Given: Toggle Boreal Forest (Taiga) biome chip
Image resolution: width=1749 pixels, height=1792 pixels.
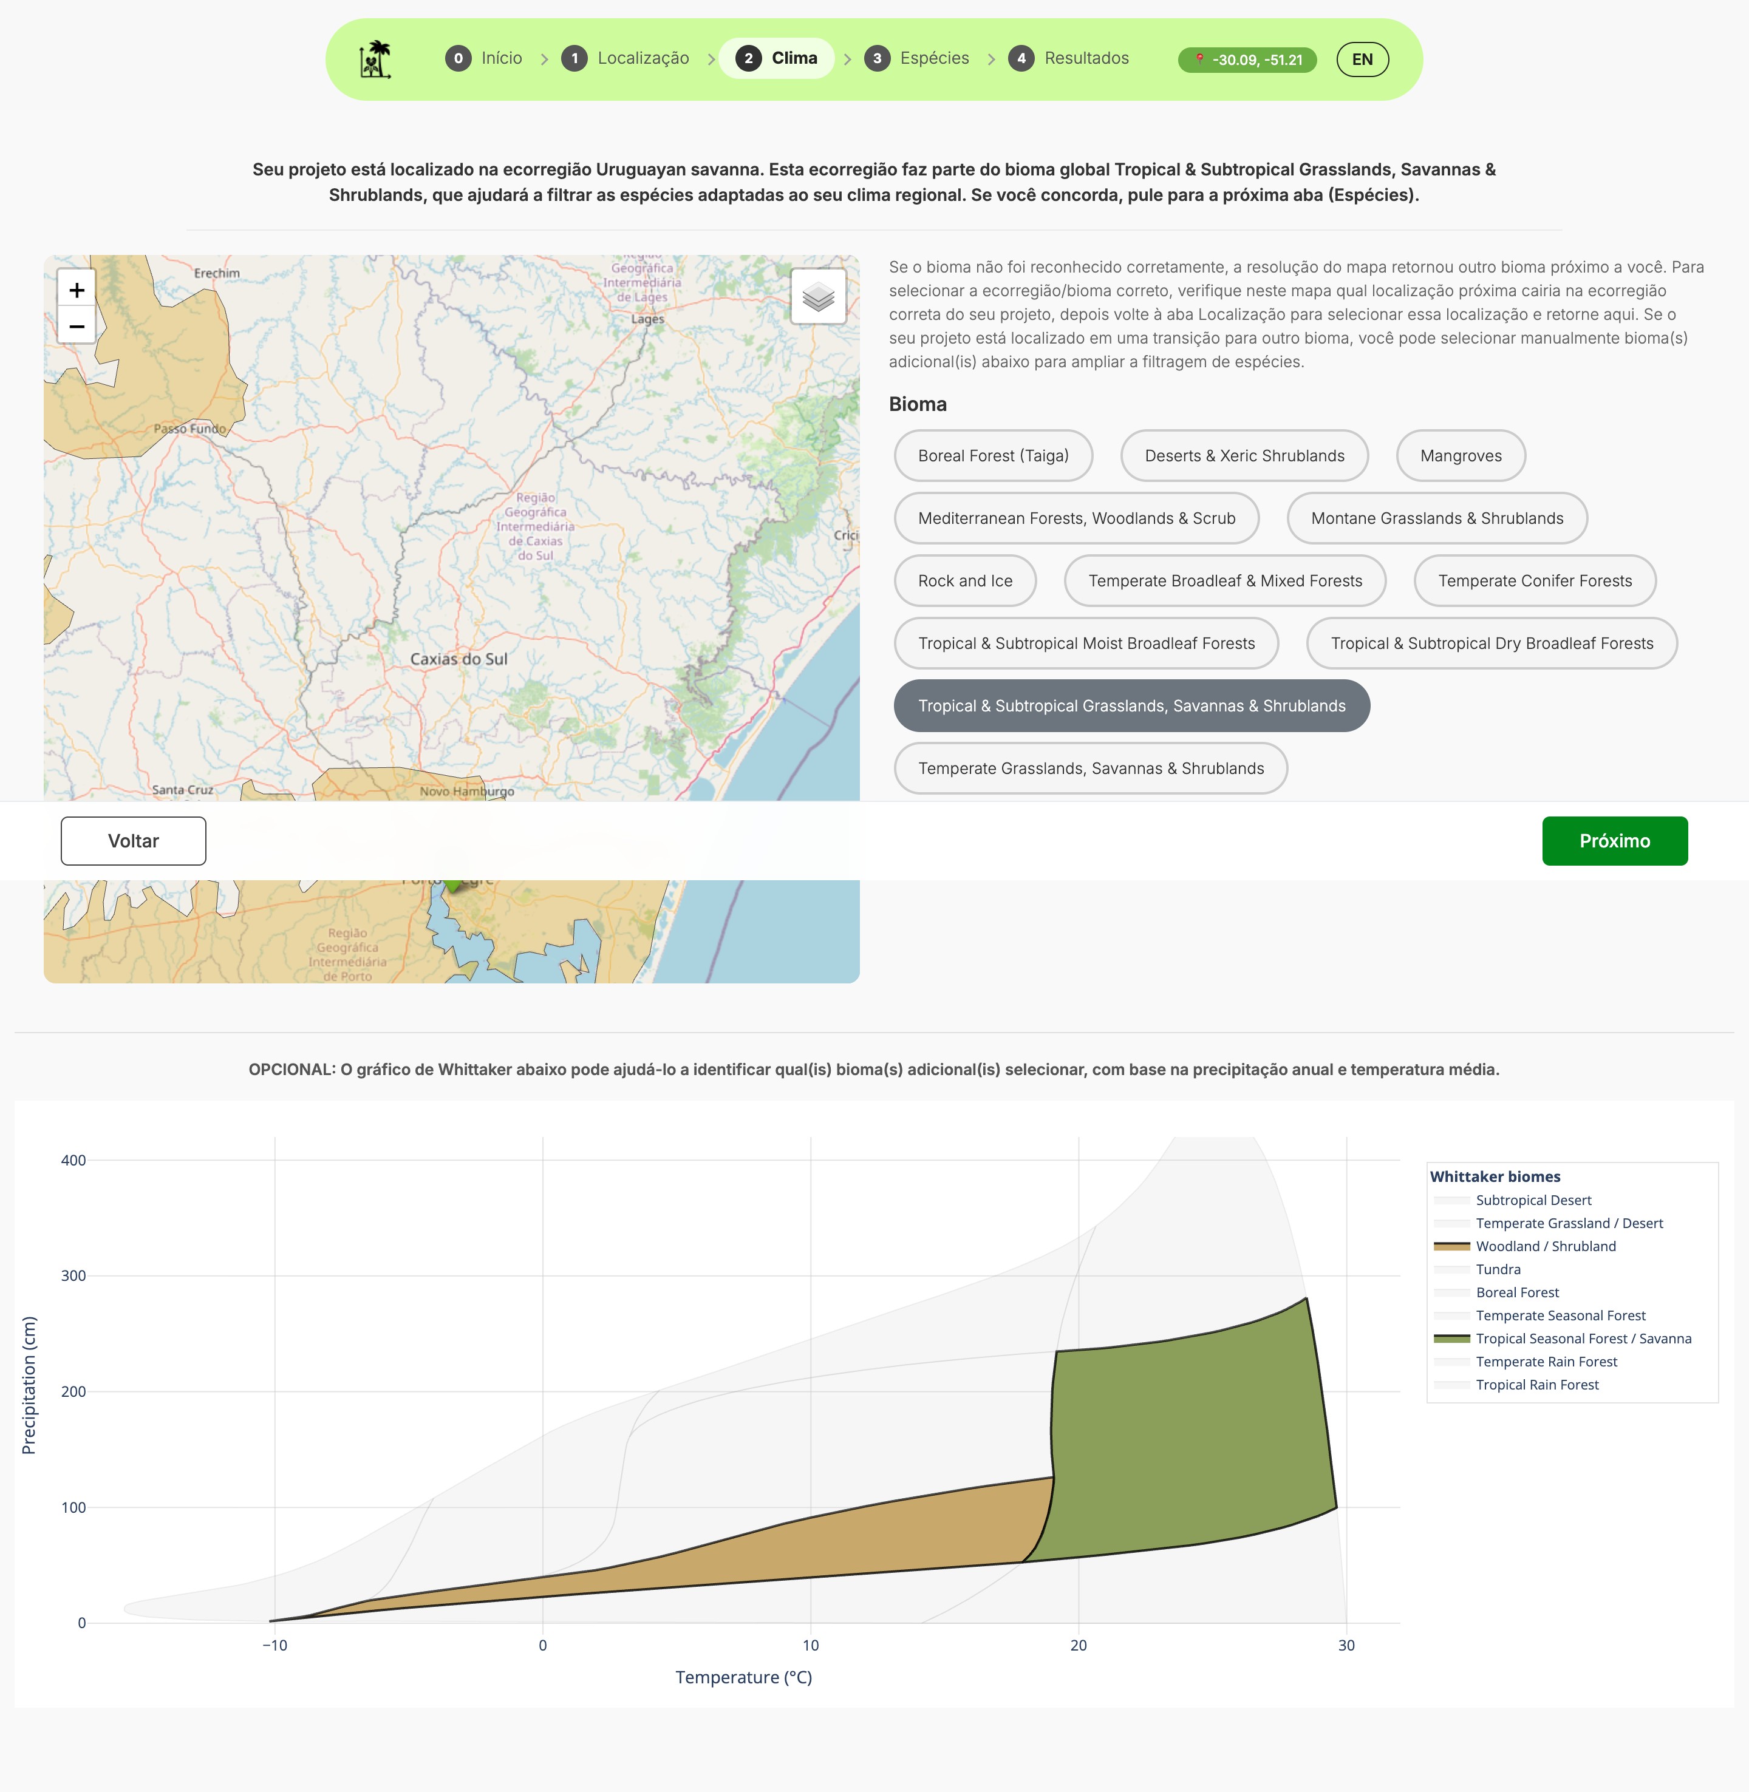Looking at the screenshot, I should 992,455.
